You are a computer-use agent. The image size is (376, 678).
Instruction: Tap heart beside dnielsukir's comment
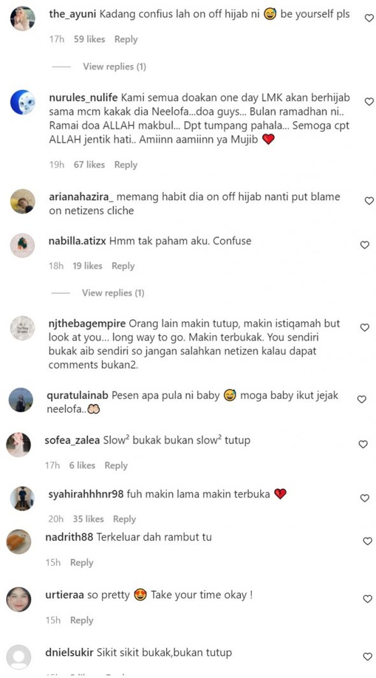click(367, 657)
